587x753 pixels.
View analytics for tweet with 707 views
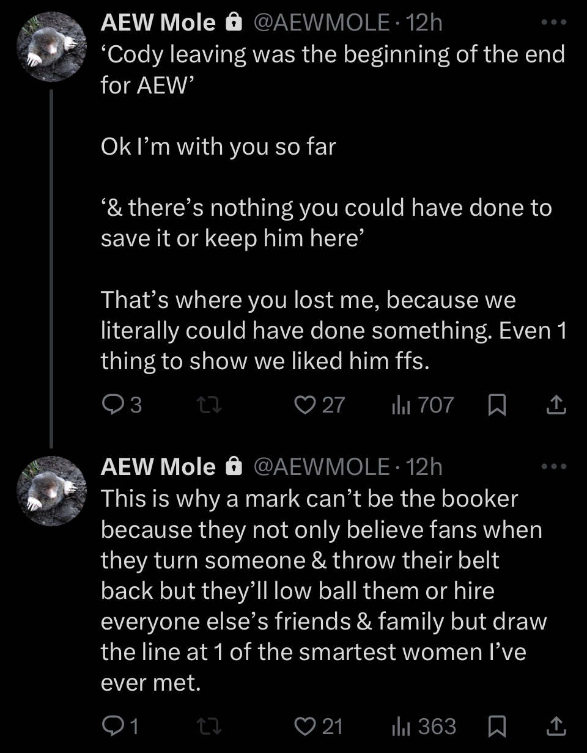pyautogui.click(x=401, y=405)
